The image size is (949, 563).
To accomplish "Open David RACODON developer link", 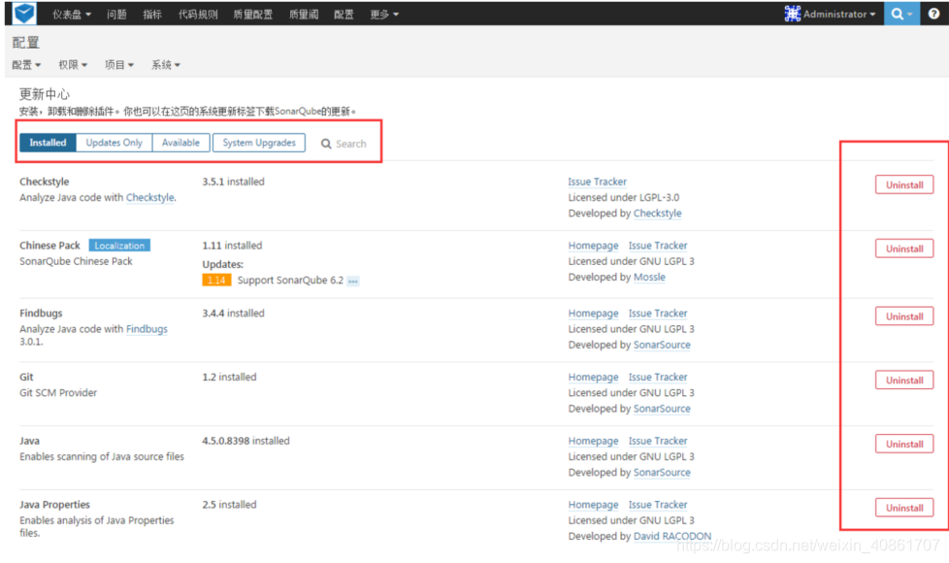I will pyautogui.click(x=672, y=537).
